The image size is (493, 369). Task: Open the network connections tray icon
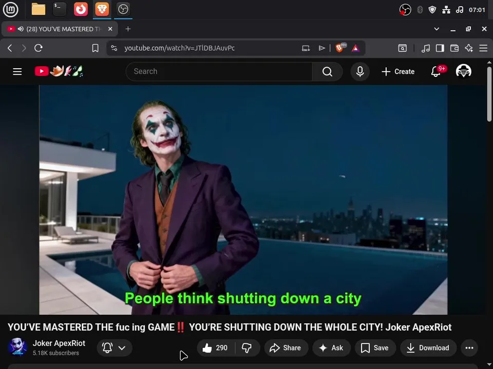(x=446, y=10)
